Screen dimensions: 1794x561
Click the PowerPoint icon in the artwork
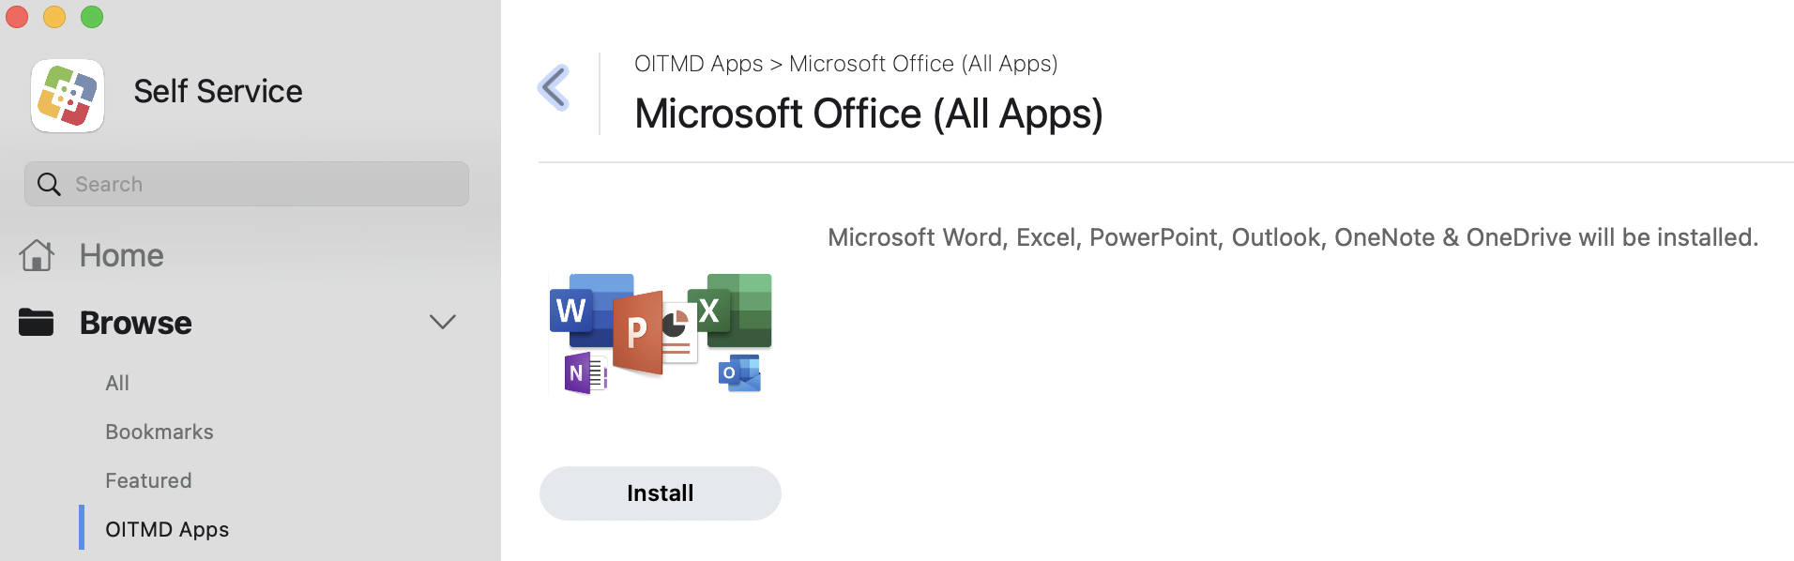tap(640, 333)
